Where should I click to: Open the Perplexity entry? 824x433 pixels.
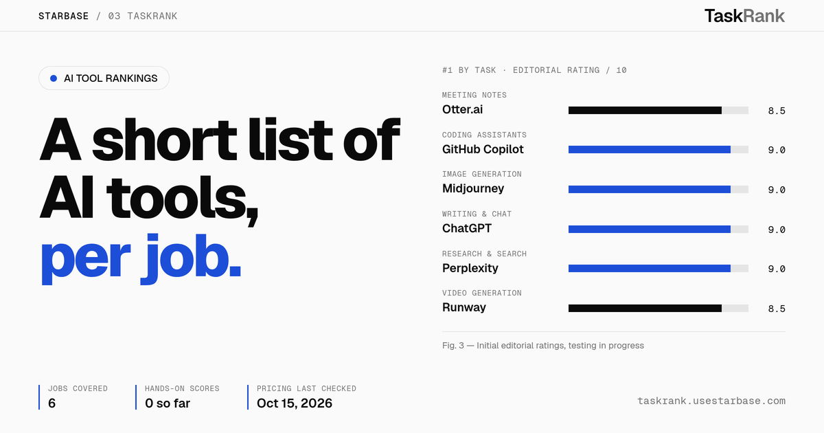[470, 268]
